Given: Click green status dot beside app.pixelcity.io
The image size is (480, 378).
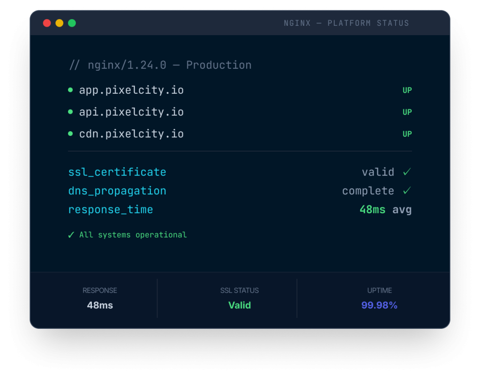Looking at the screenshot, I should point(70,90).
